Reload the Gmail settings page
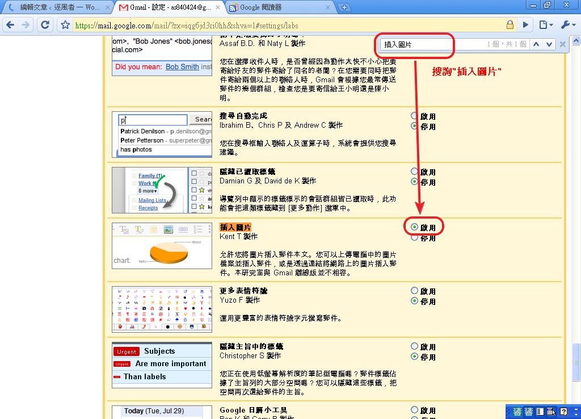 45,25
